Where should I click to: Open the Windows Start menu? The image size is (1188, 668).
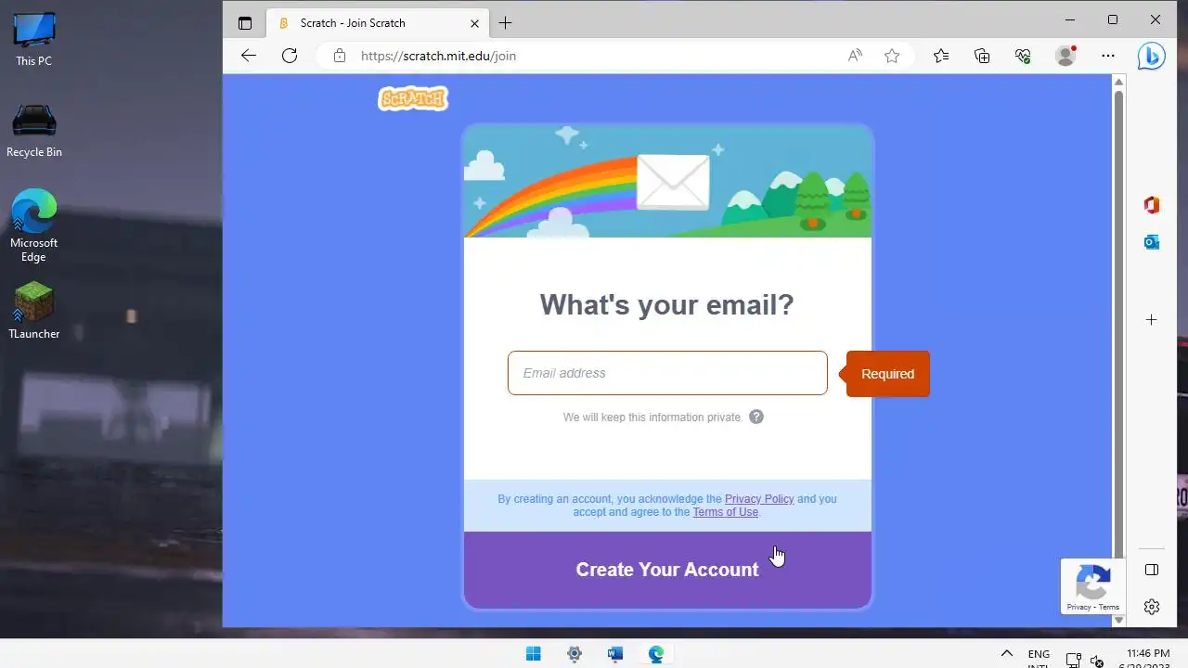pos(534,654)
